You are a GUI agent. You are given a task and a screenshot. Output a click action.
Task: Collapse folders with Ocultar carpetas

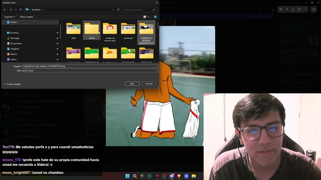coord(12,84)
